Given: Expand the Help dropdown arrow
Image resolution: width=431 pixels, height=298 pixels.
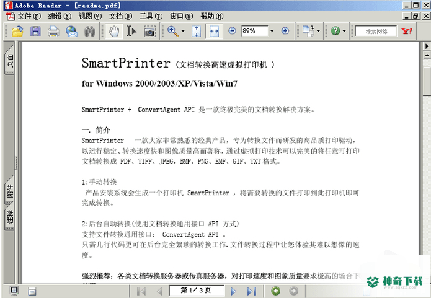Looking at the screenshot, I should (344, 31).
